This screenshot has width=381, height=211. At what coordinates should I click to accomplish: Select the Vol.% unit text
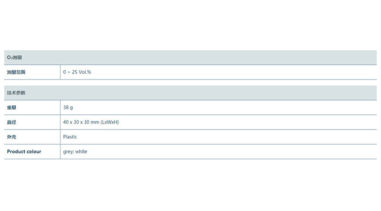click(x=85, y=72)
